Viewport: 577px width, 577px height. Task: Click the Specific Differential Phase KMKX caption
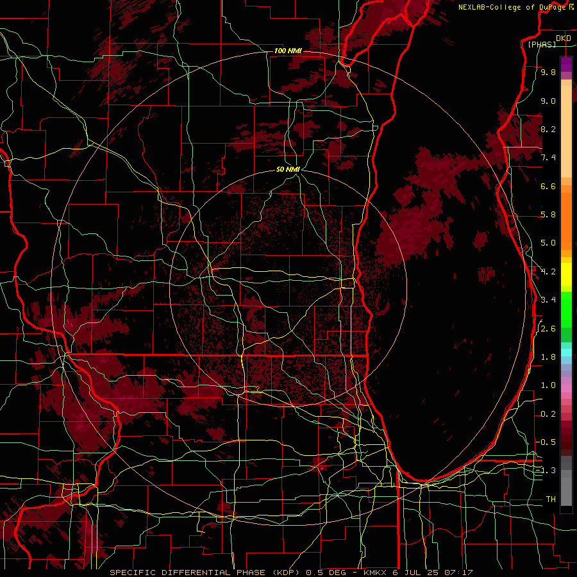click(291, 573)
